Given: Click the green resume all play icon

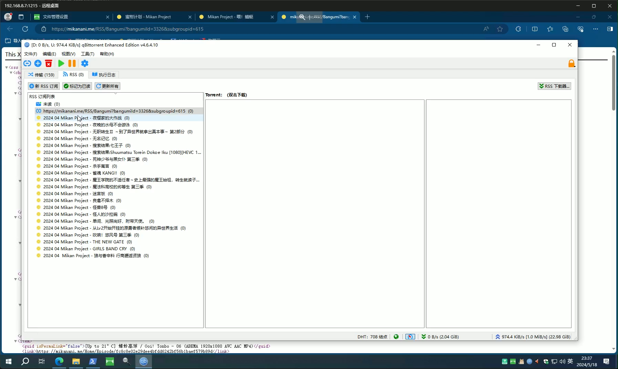Looking at the screenshot, I should coord(61,63).
